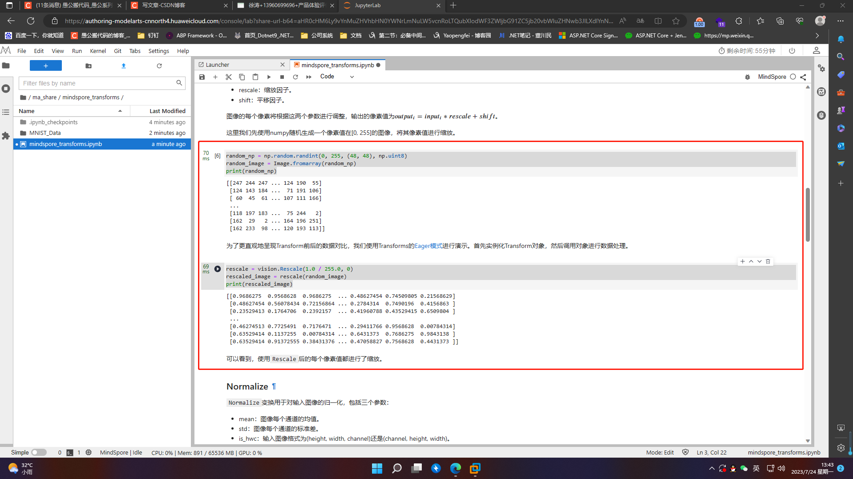Open Microsoft Edge from the taskbar
Viewport: 853px width, 479px height.
pos(455,468)
